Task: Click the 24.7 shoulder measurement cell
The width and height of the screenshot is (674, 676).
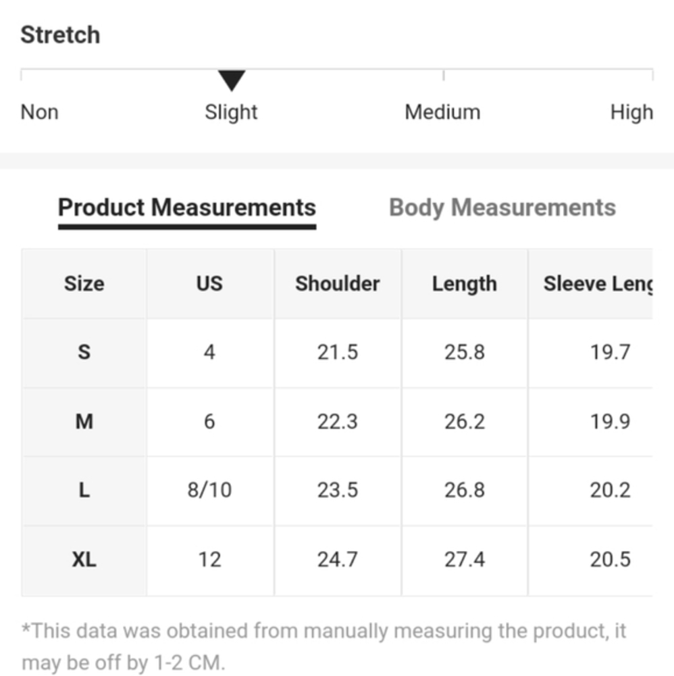Action: click(x=337, y=560)
